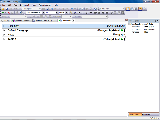The width and height of the screenshot is (160, 120).
Task: Open the Help menu
Action: pos(56,5)
